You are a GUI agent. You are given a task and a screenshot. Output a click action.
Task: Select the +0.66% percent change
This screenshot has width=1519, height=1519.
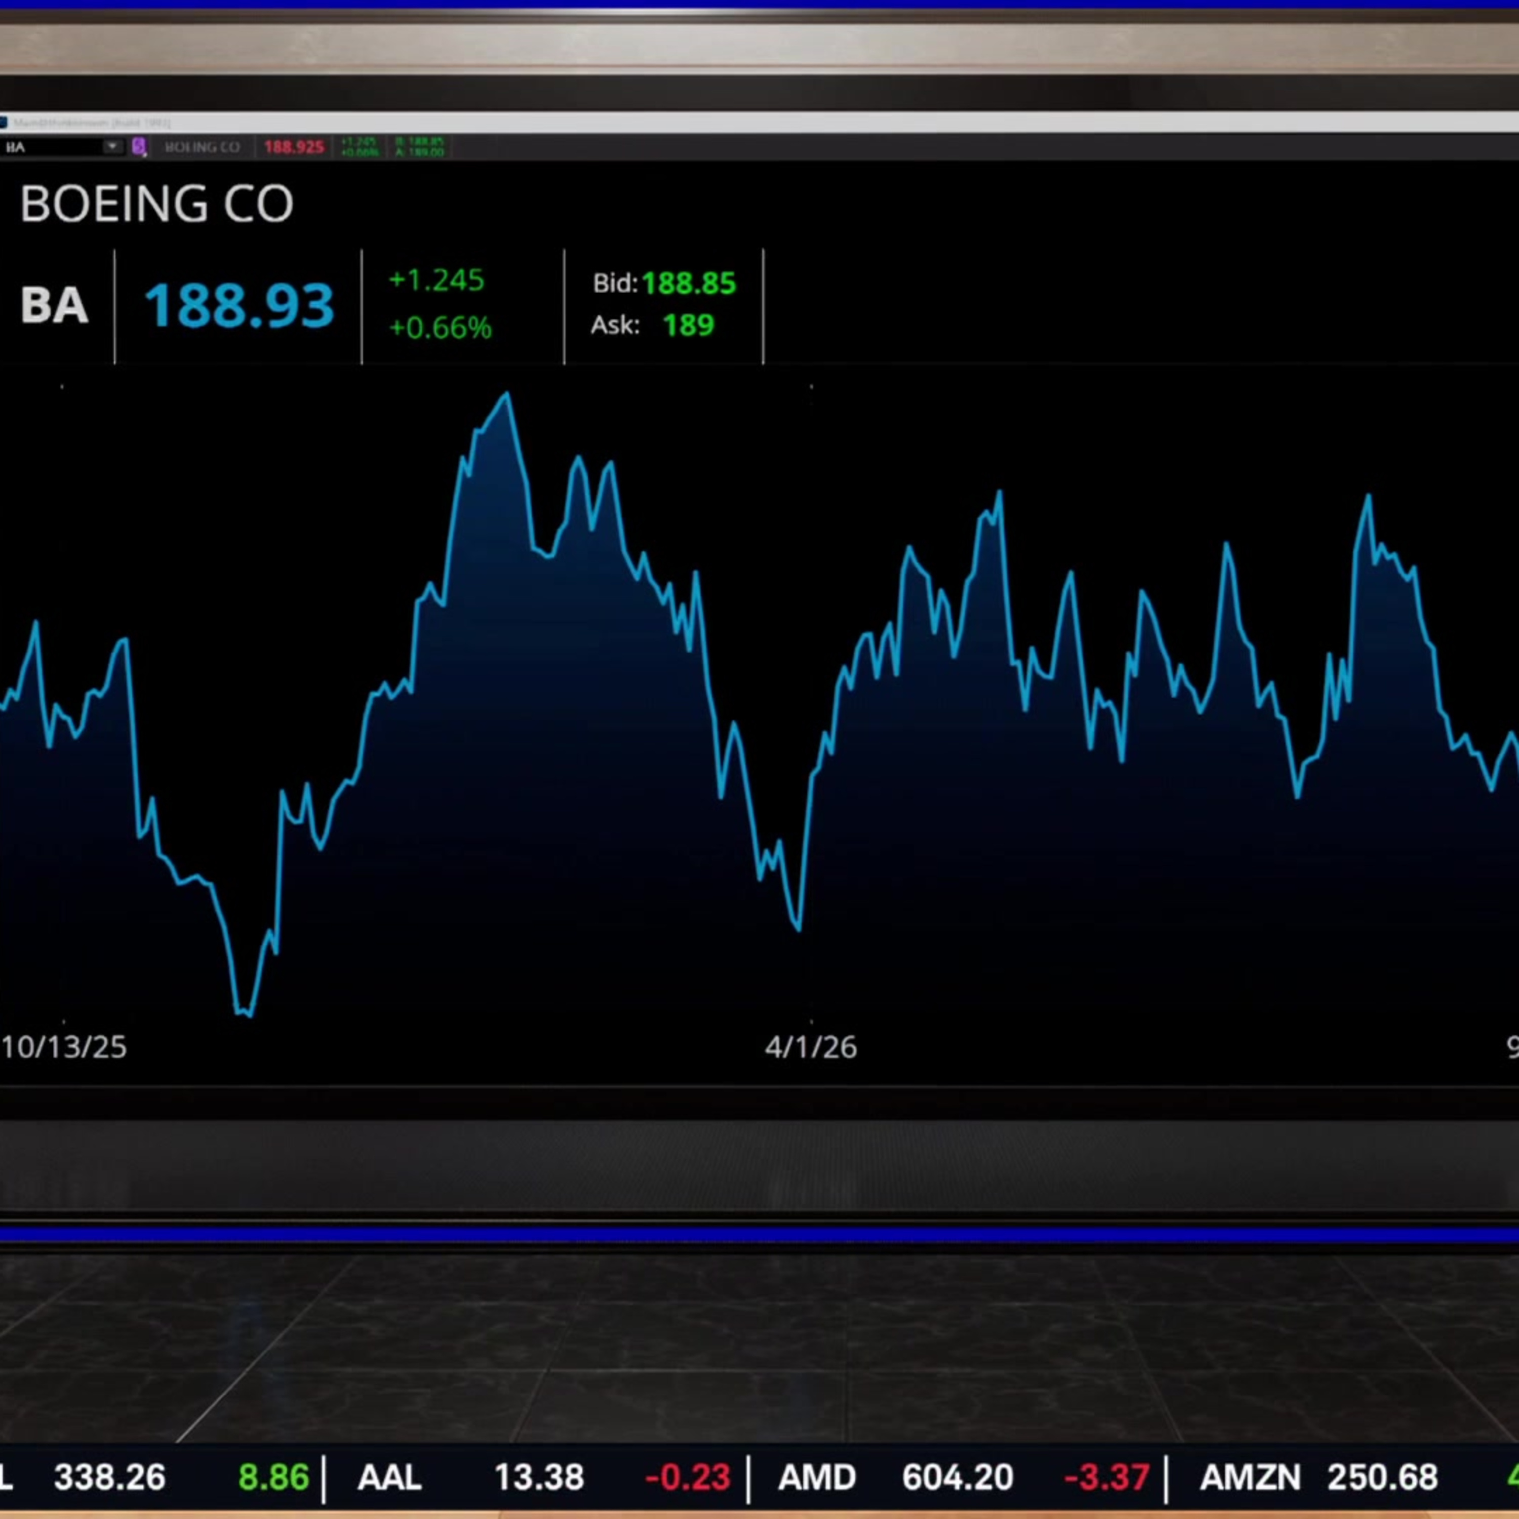pyautogui.click(x=441, y=327)
